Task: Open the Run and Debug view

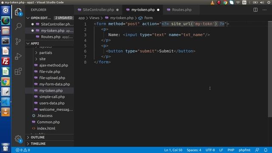Action: (18, 57)
